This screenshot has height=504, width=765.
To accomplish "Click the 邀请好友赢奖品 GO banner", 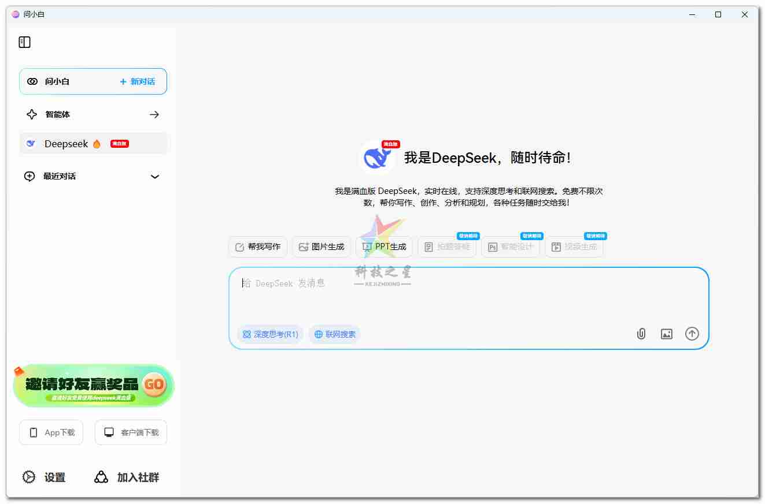I will [x=94, y=385].
